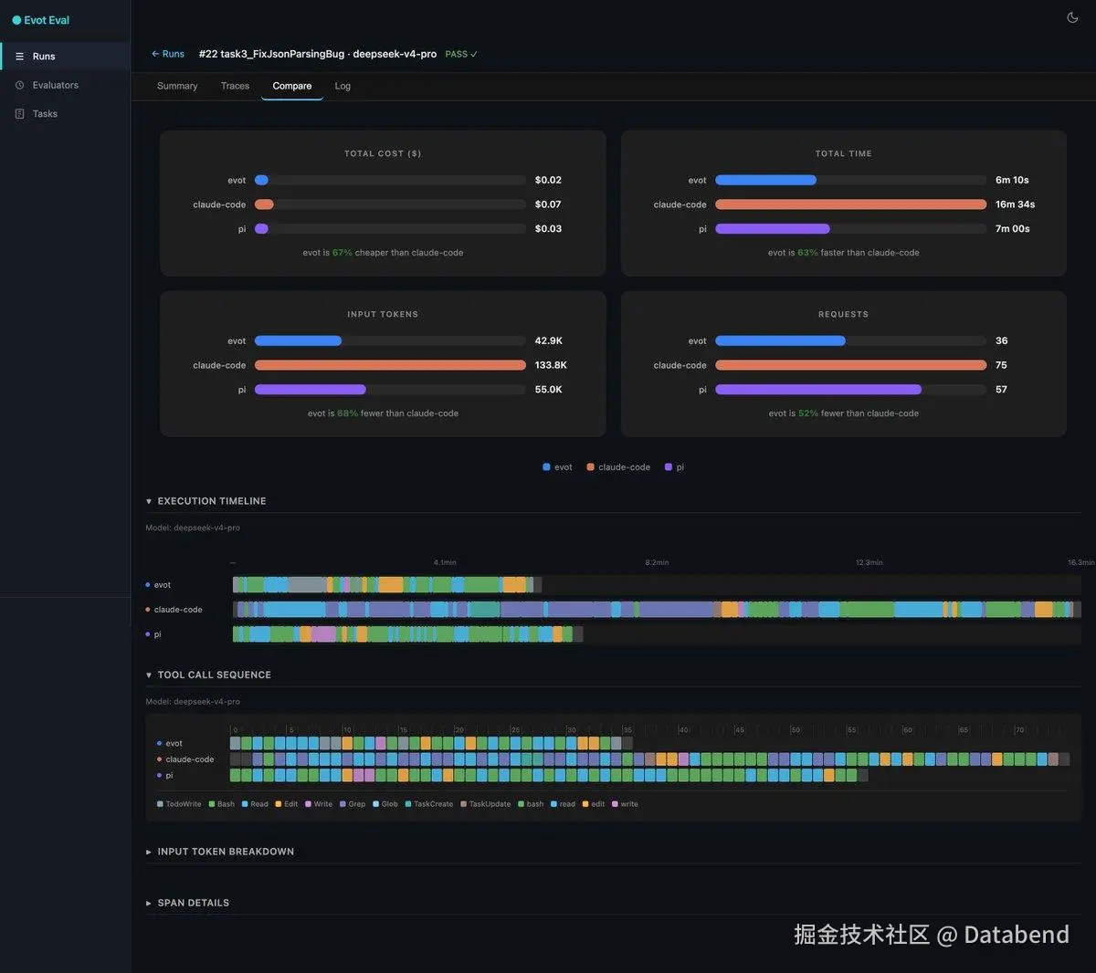Screen dimensions: 1096x973
Task: Toggle dark mode with the moon icon
Action: coord(1072,17)
